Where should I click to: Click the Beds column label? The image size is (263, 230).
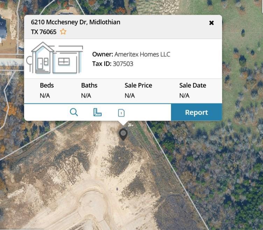click(x=47, y=85)
